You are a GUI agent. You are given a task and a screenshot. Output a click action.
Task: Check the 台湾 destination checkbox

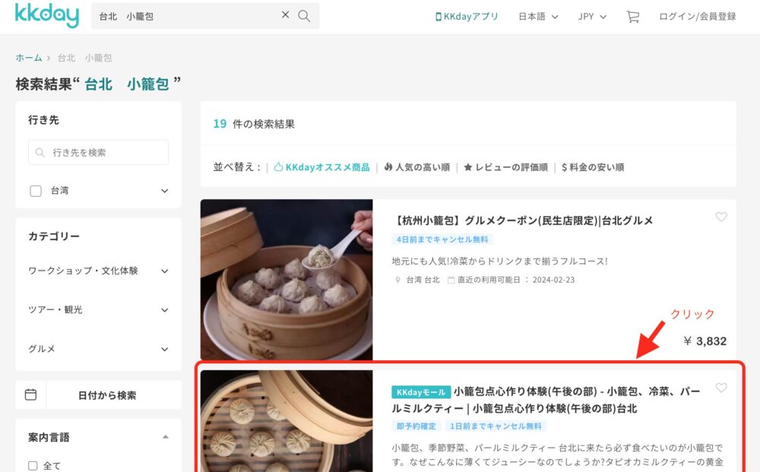[x=36, y=191]
